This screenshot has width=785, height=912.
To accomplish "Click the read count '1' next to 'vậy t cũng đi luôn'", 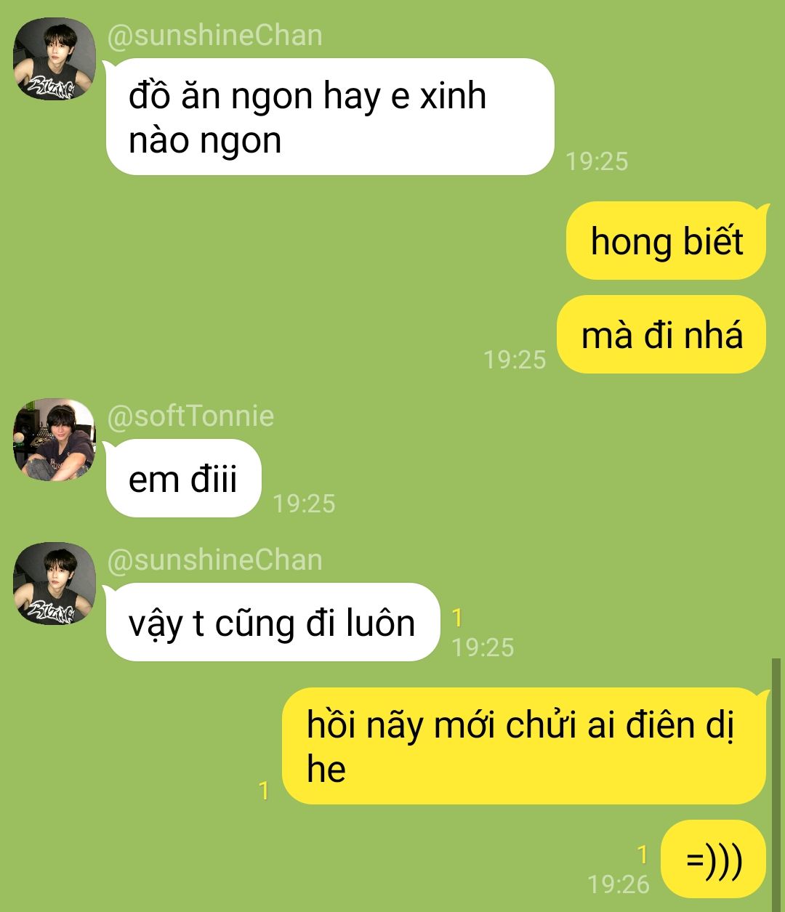I will click(457, 618).
